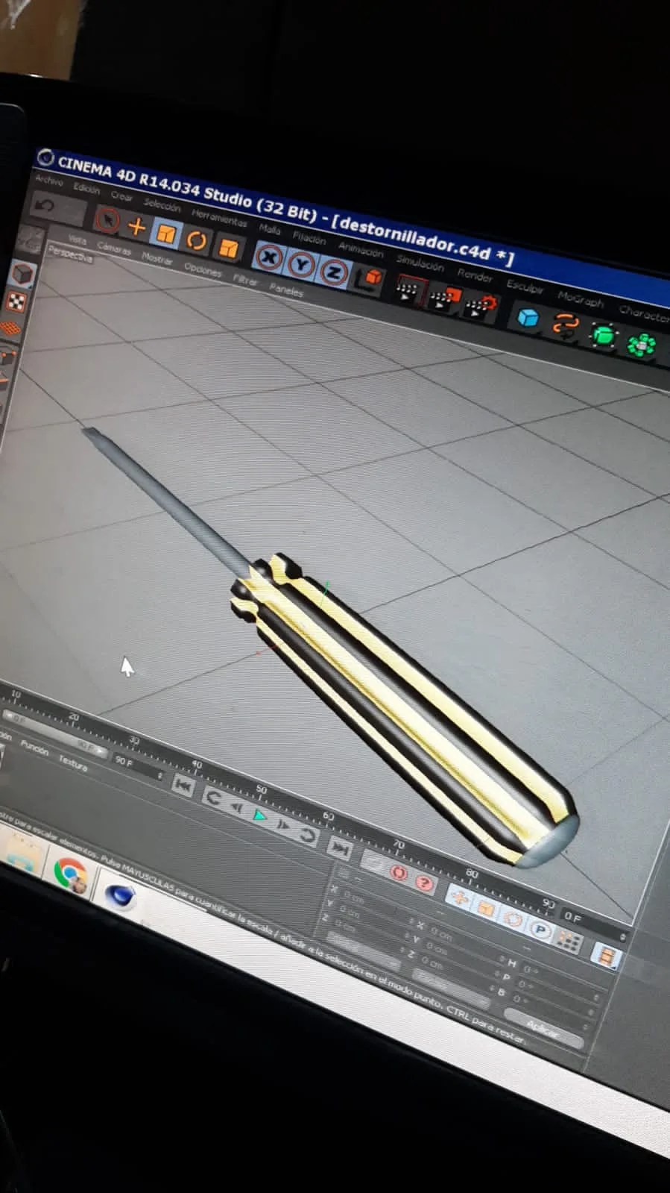Open viewport Paneles menu

pyautogui.click(x=286, y=290)
